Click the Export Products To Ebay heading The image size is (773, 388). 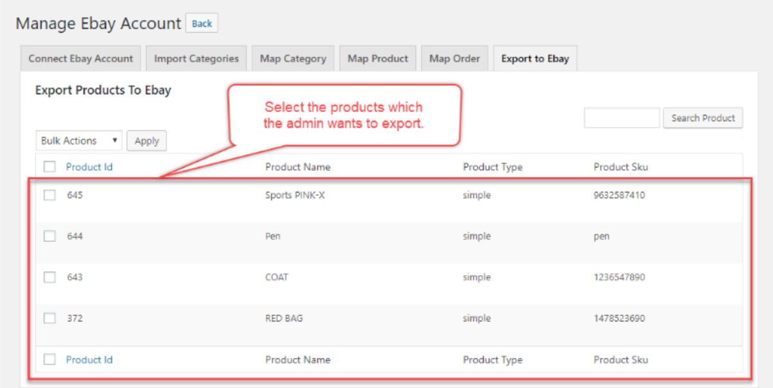point(103,90)
